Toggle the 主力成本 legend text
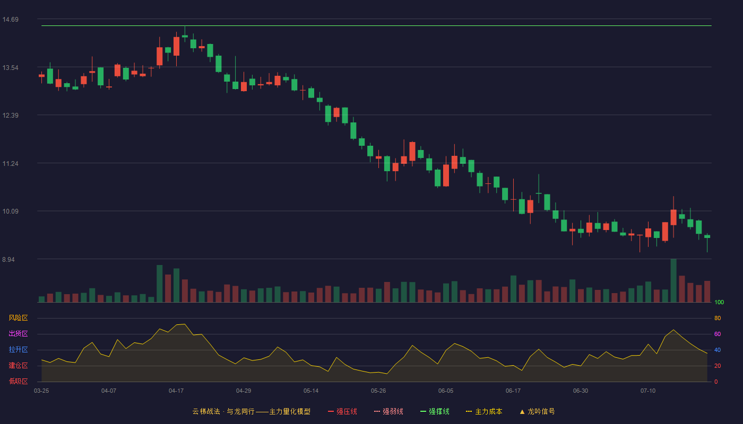This screenshot has width=743, height=424. [488, 411]
